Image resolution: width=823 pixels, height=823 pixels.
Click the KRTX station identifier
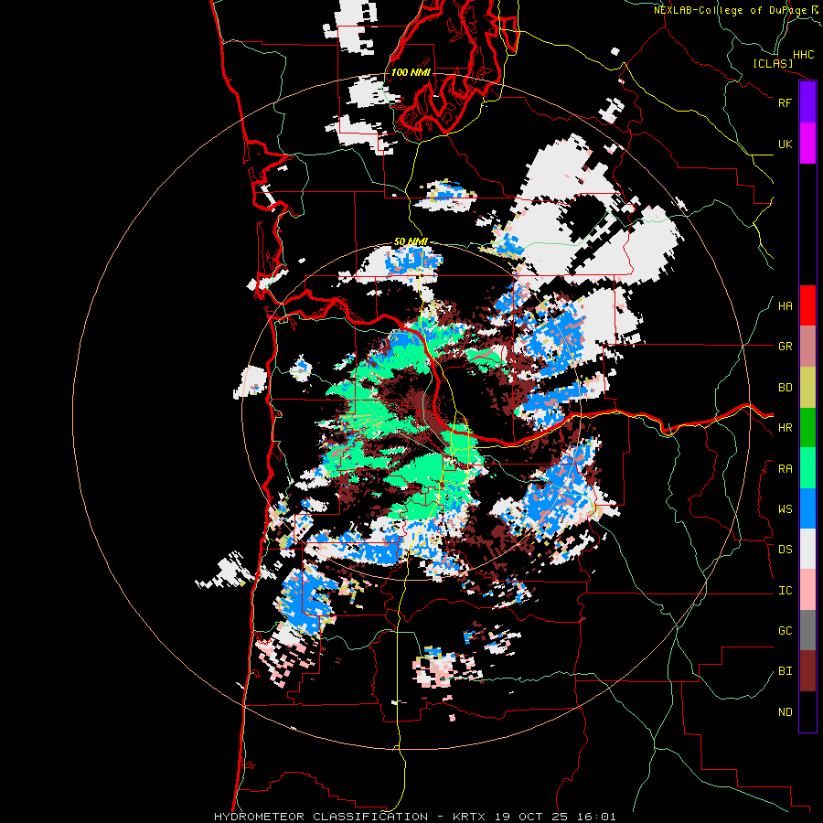tap(469, 817)
